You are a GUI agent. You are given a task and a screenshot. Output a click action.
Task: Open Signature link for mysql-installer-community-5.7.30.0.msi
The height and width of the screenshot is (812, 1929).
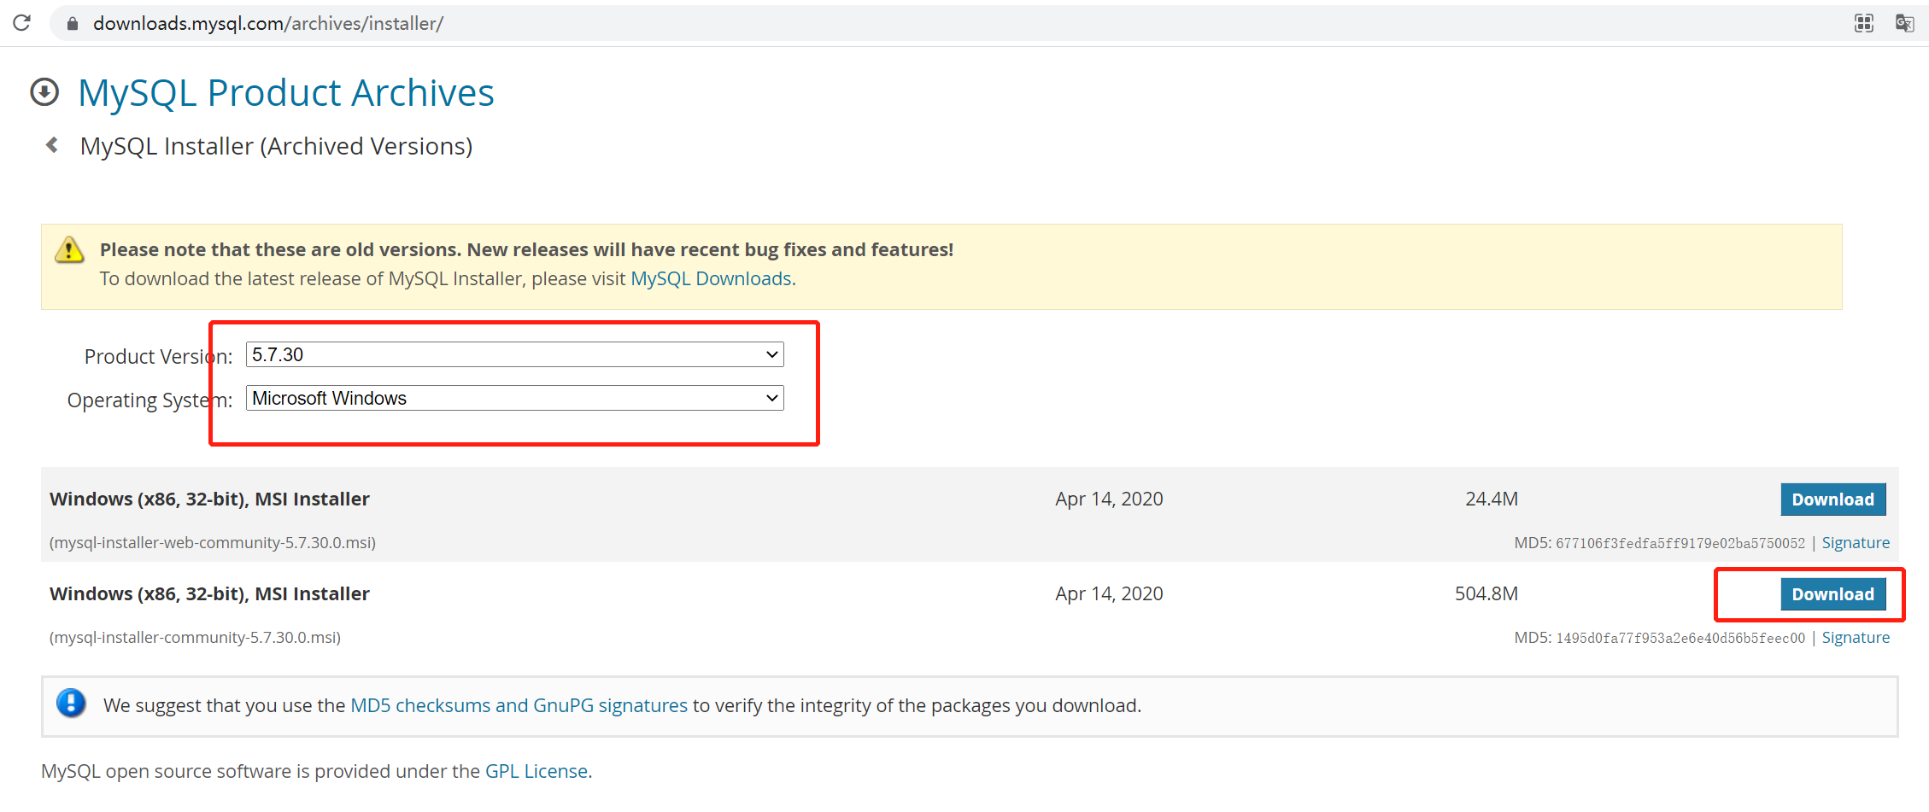(x=1856, y=638)
